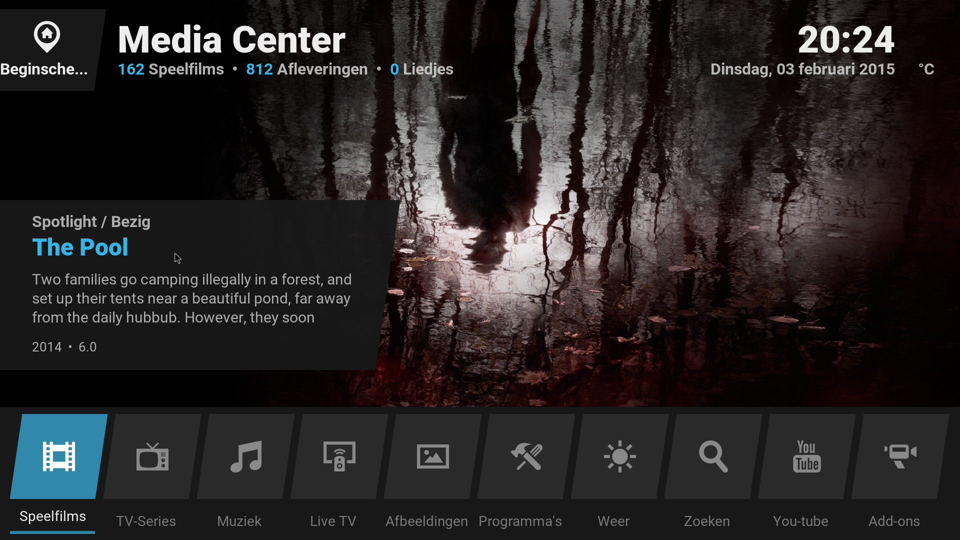Choose the Live TV menu label
The image size is (960, 540).
coord(333,521)
